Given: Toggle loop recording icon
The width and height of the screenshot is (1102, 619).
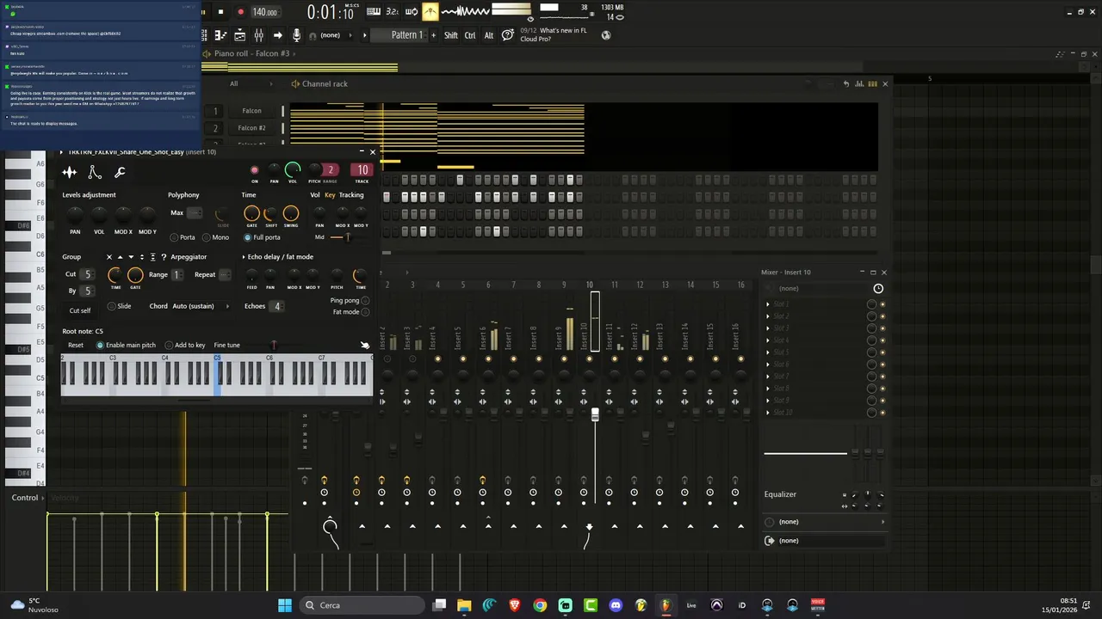Looking at the screenshot, I should pos(412,11).
